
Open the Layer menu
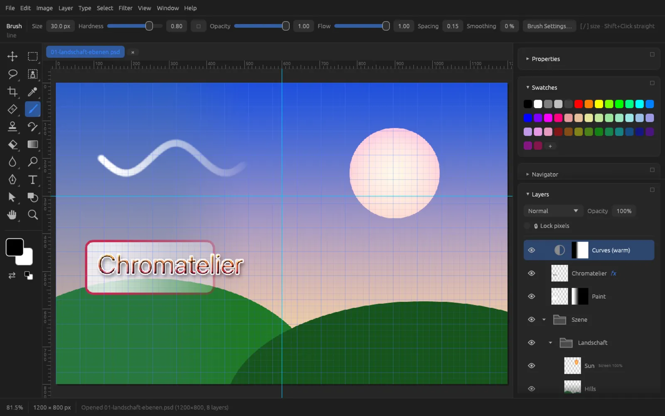pyautogui.click(x=66, y=8)
